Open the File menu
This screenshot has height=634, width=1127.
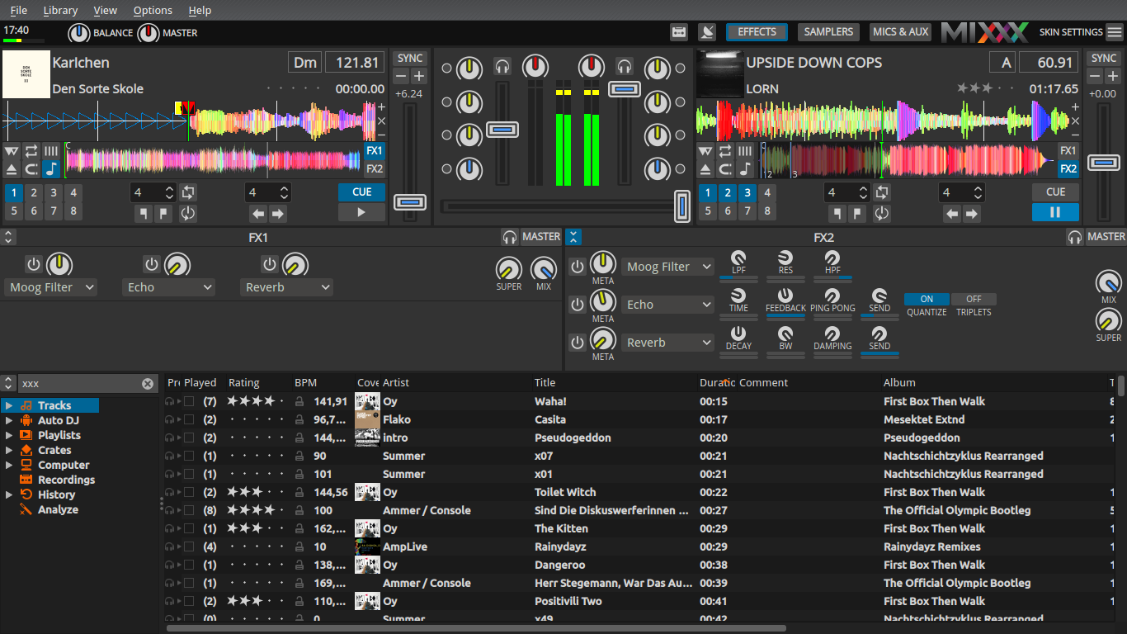(18, 10)
